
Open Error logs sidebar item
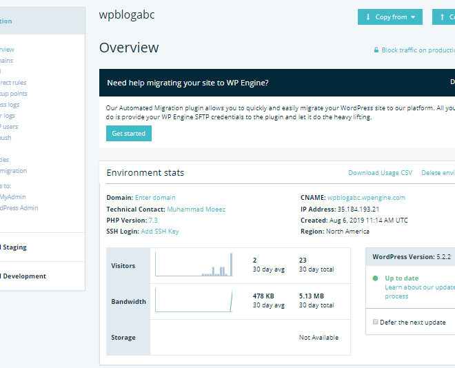8,116
